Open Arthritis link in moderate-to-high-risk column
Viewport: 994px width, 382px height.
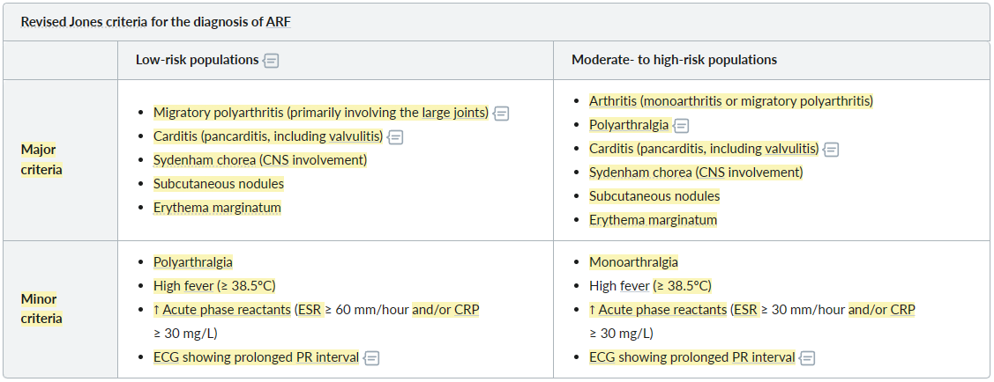[x=613, y=101]
